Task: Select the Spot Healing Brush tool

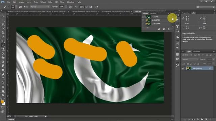Action: point(3,41)
